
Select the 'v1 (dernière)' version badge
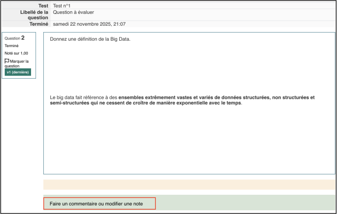[18, 72]
